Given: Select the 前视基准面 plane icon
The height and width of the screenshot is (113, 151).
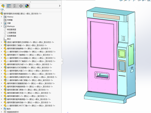Looking at the screenshot, I should [x=5, y=29].
